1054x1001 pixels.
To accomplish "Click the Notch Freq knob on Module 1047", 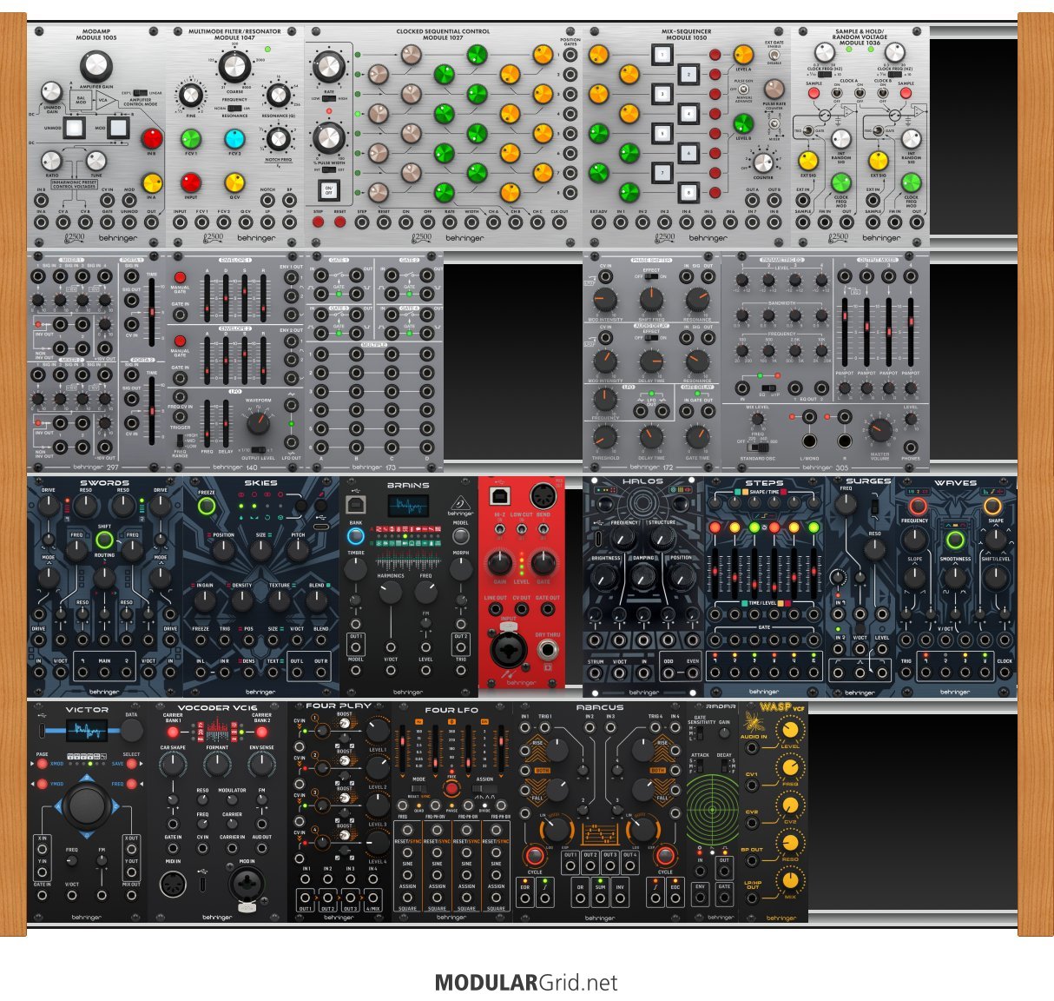I will (x=278, y=138).
